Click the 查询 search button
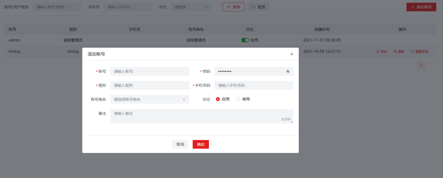Viewport: 443px width, 178px height. [233, 7]
